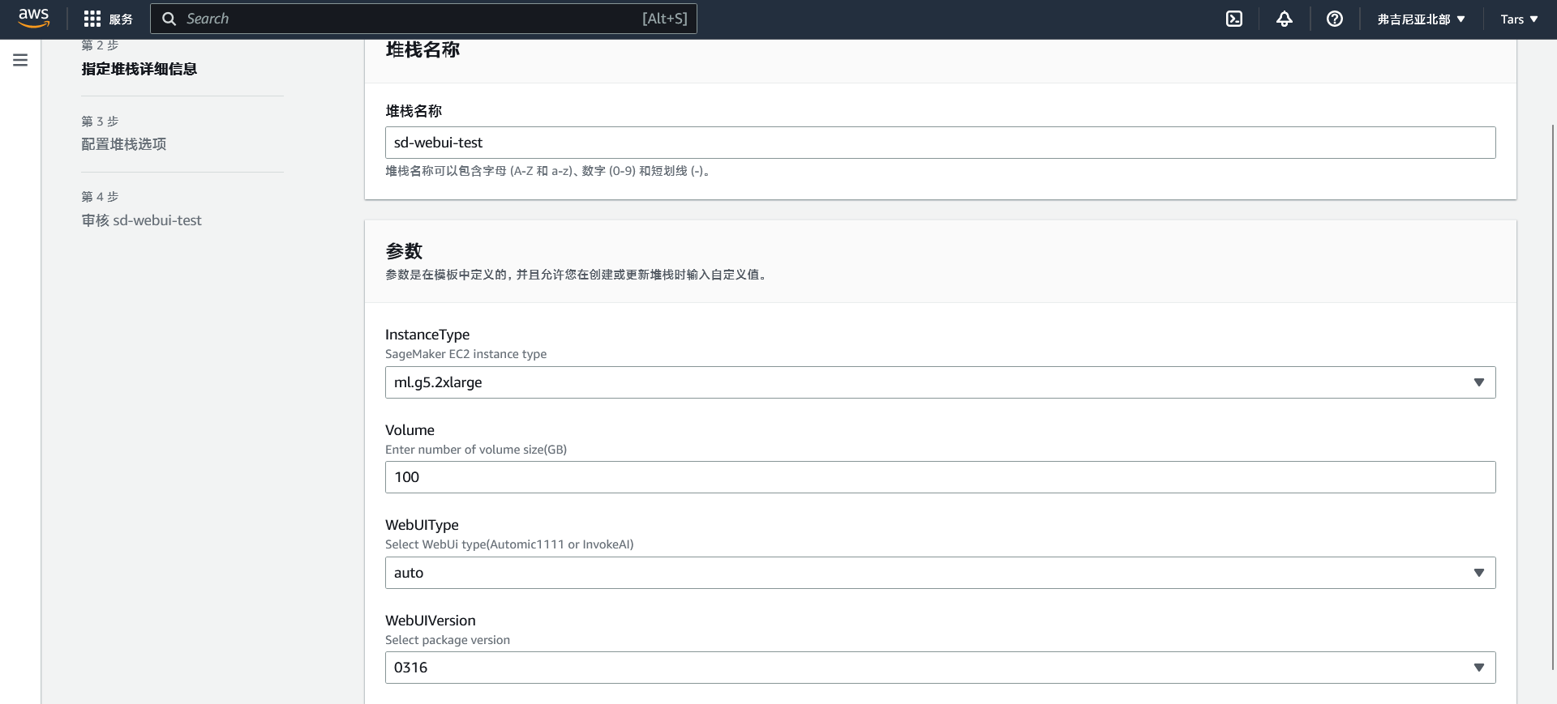This screenshot has width=1557, height=704.
Task: Open the services grid menu icon
Action: (x=92, y=19)
